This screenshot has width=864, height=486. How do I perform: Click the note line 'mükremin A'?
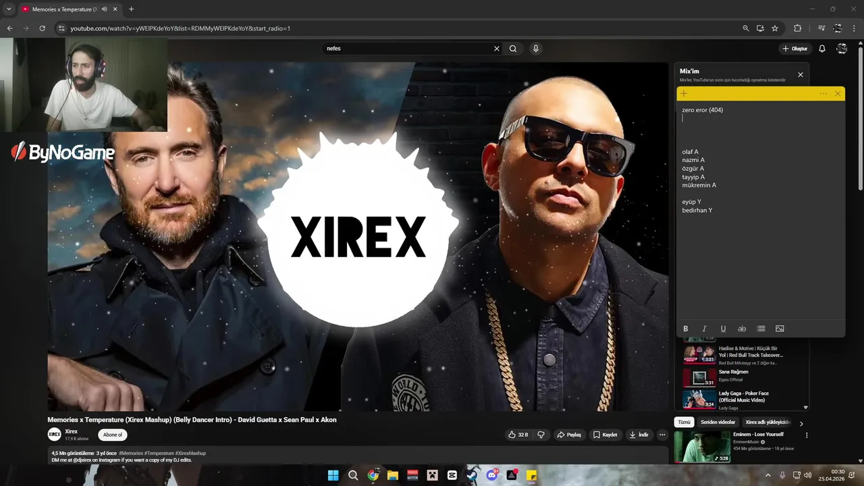[x=699, y=185]
